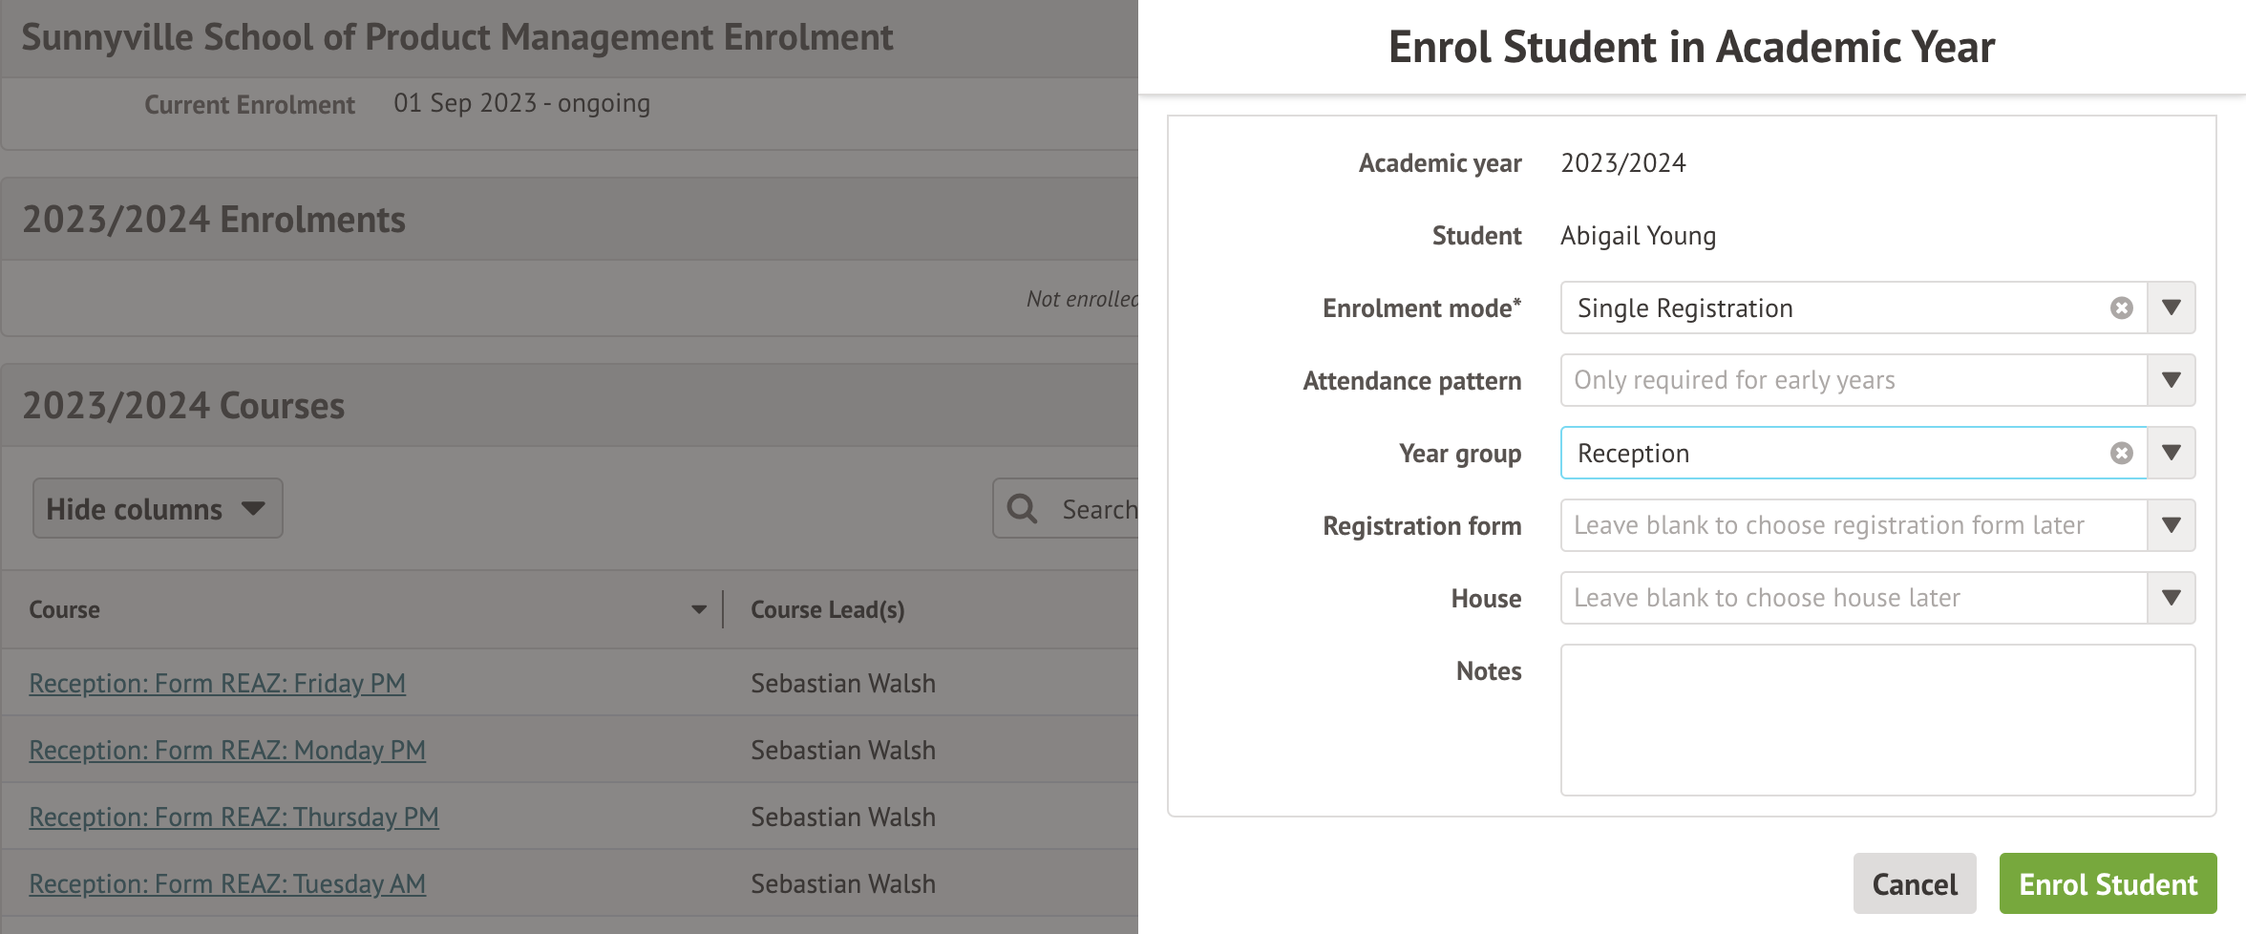Cancel the enrolment dialog

[x=1914, y=884]
